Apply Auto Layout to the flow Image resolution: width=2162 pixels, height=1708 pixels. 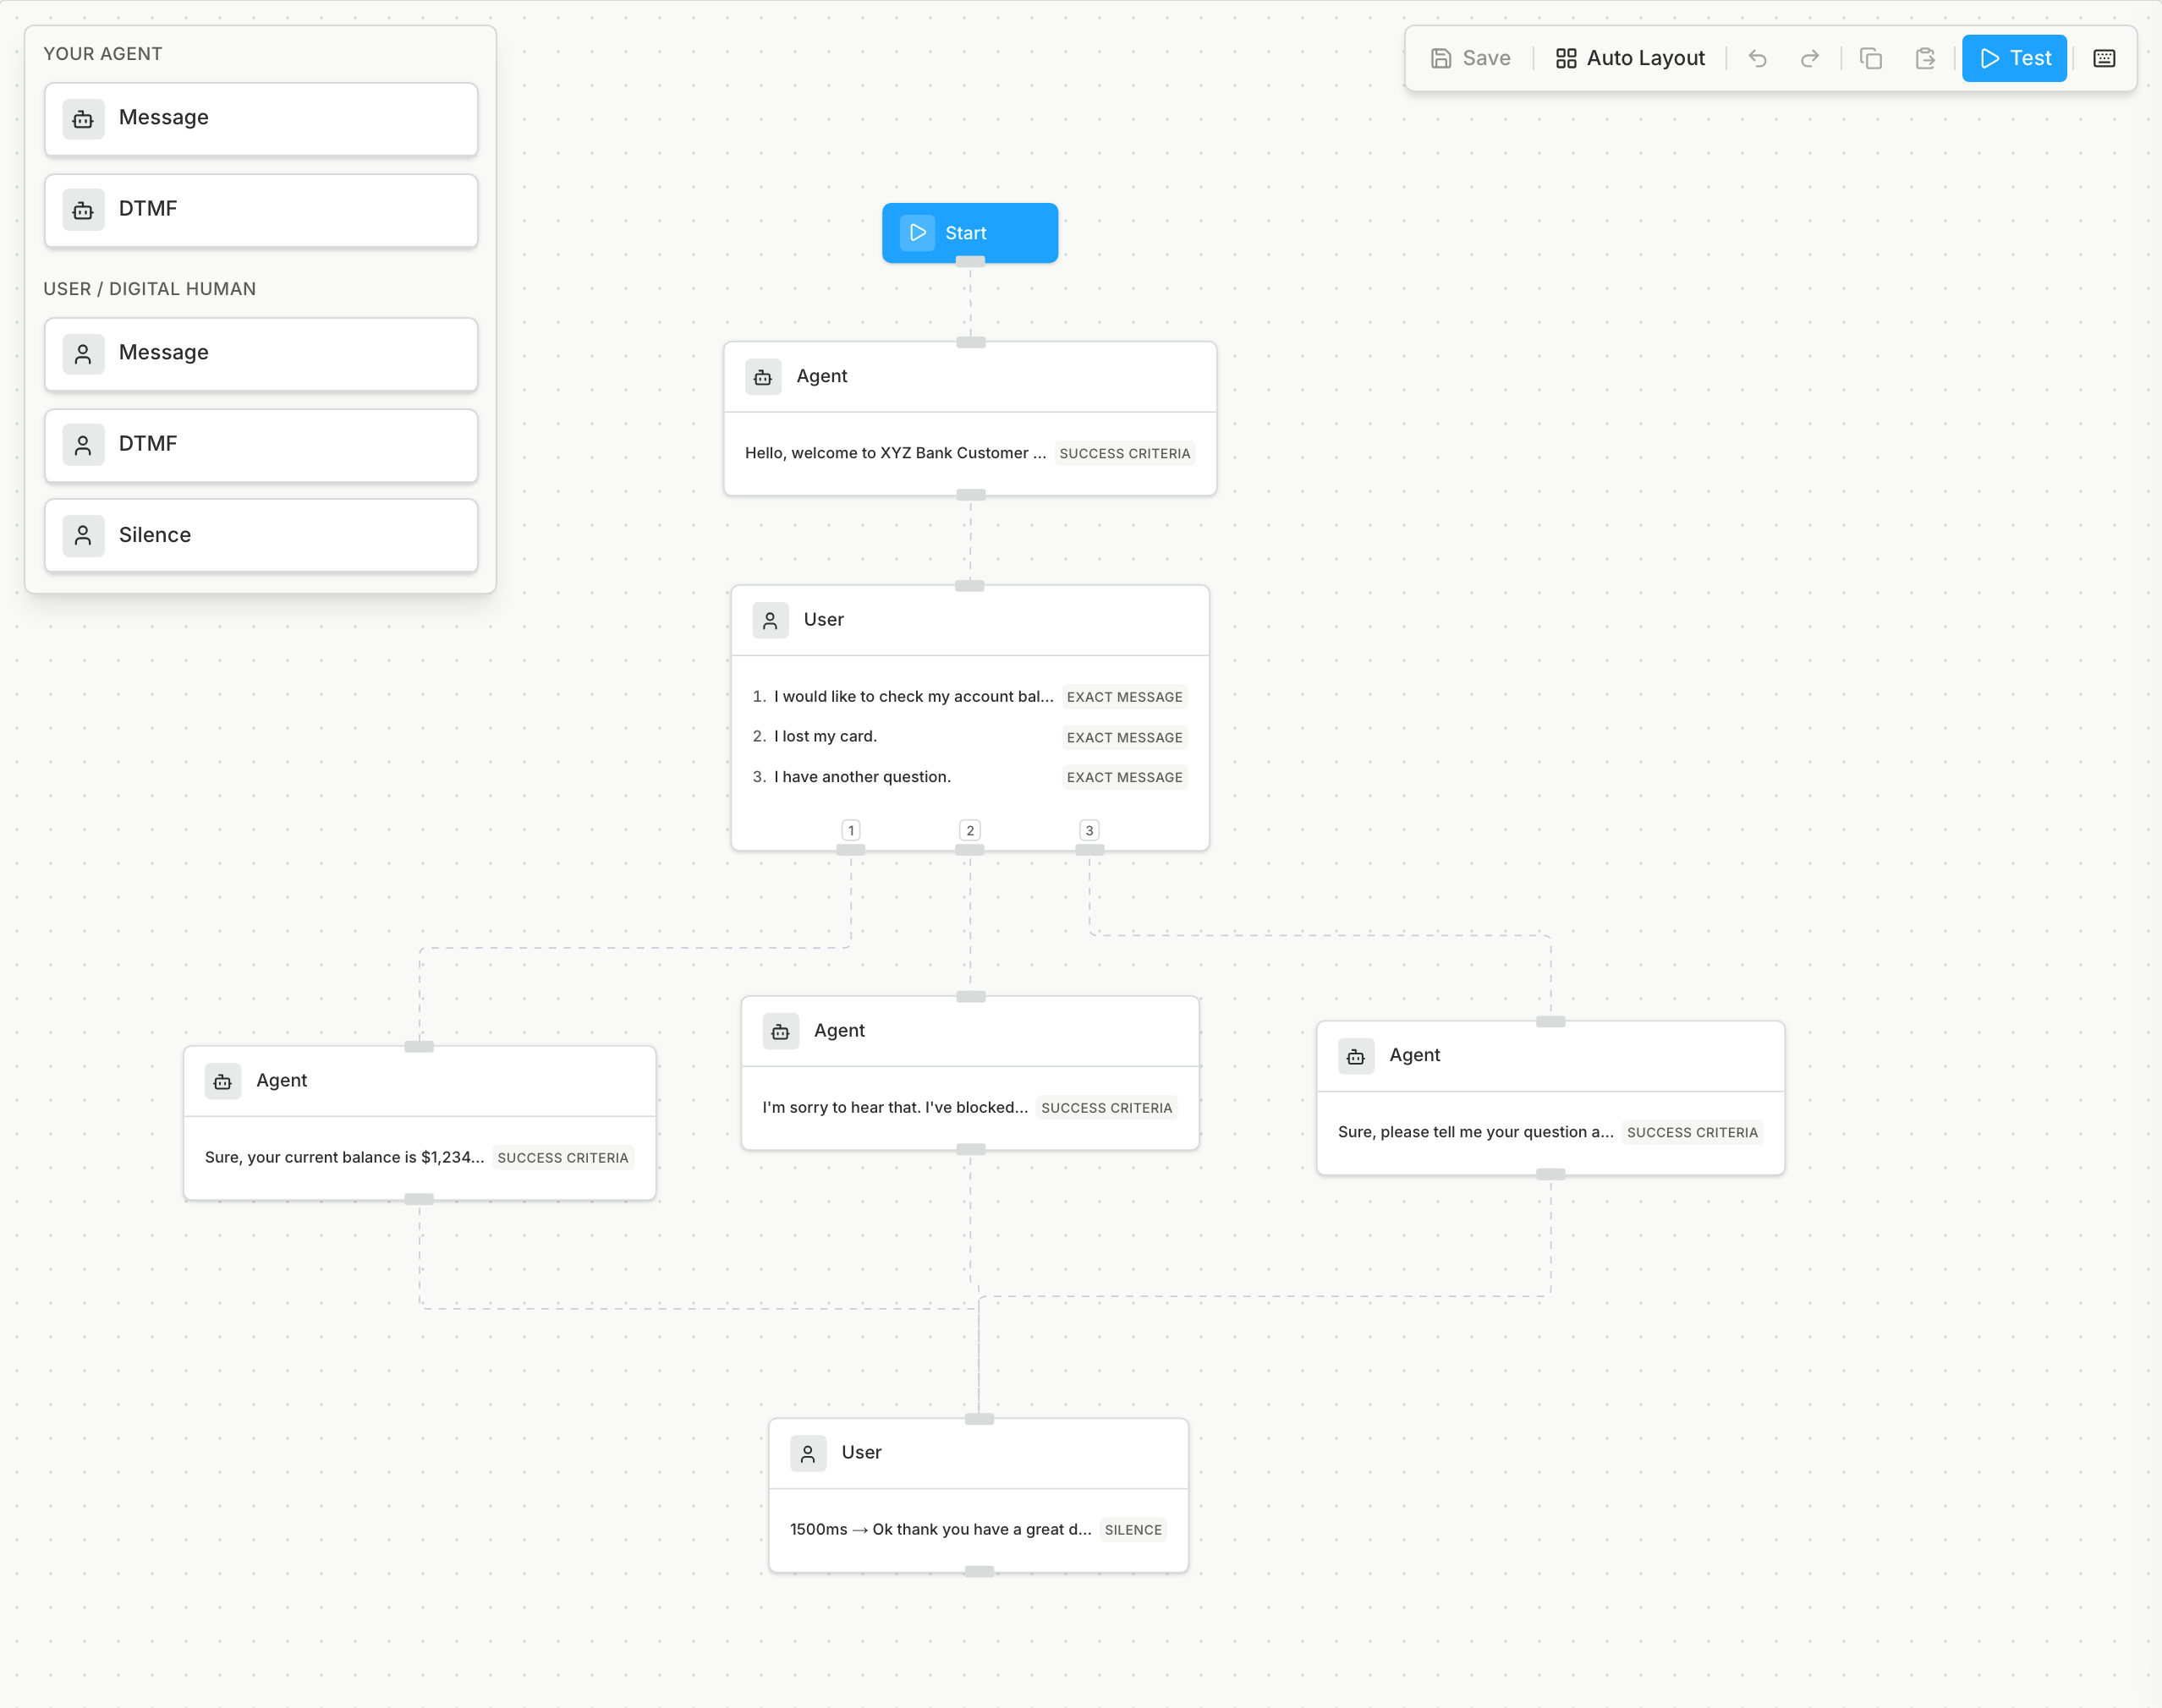click(1630, 58)
